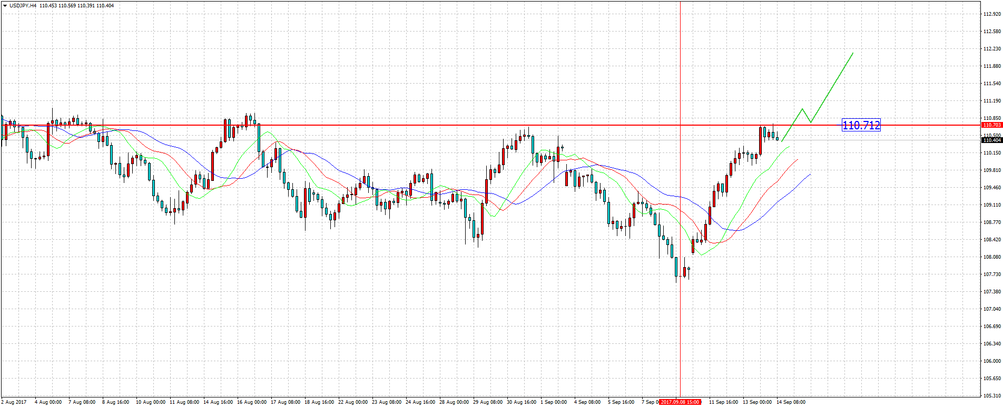1003x408 pixels.
Task: Click the 106.690 level on price scale
Action: click(x=992, y=327)
